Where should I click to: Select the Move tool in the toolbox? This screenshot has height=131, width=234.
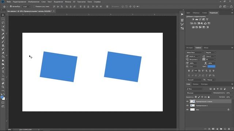[x=3, y=15]
